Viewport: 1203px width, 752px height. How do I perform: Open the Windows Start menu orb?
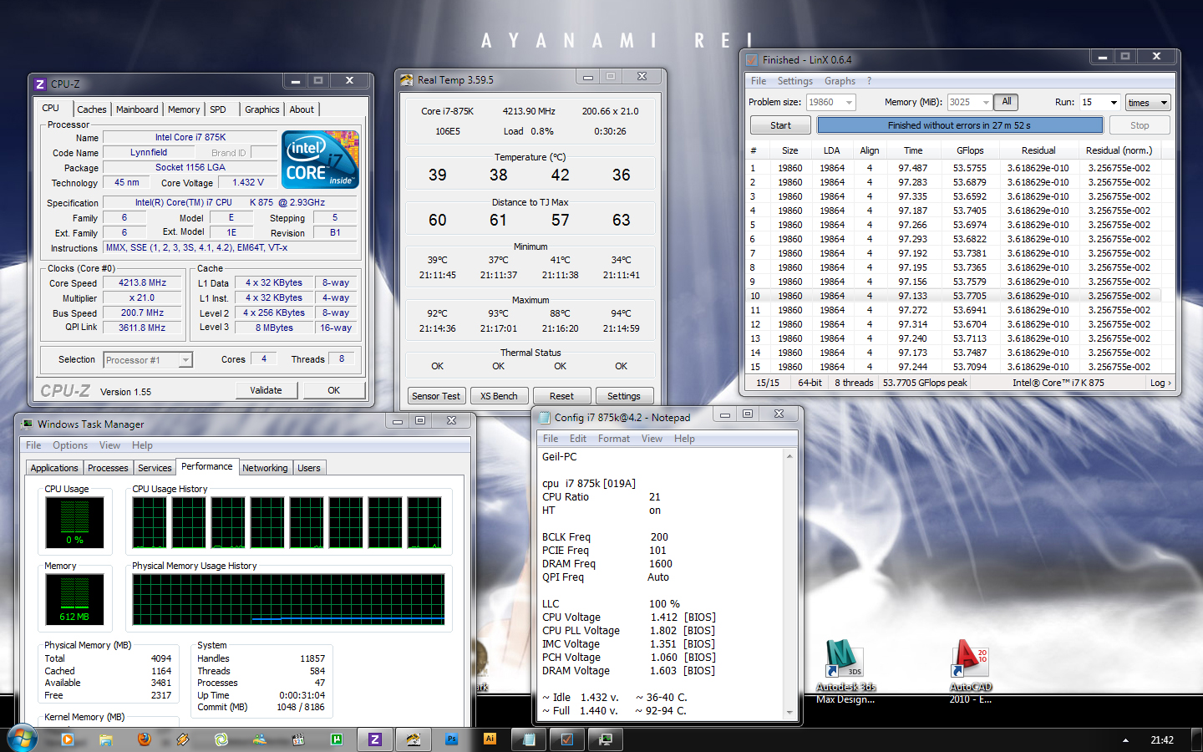click(22, 739)
